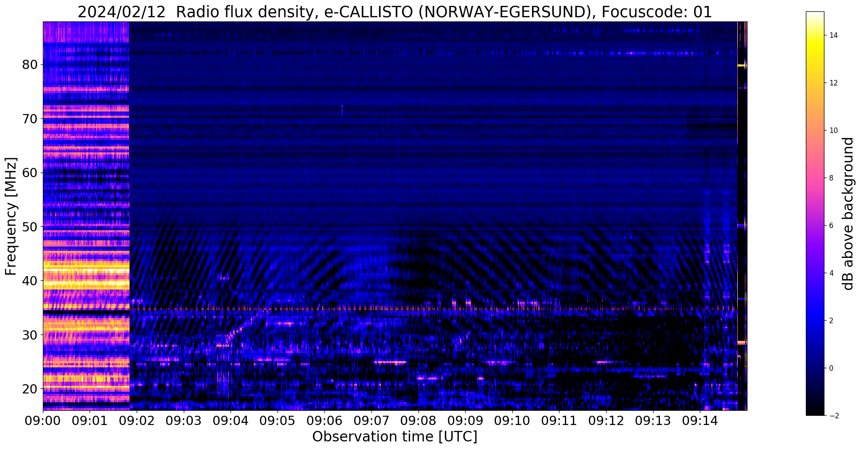Click the 70 MHz frequency tick label

coord(29,119)
